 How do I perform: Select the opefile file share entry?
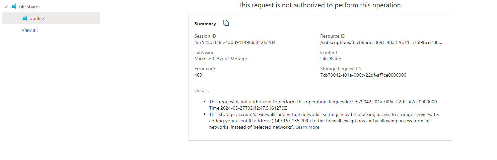coord(37,18)
